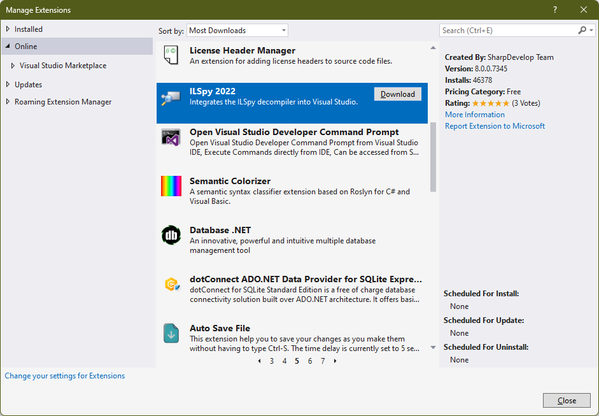
Task: Click Report Extension to Microsoft link
Action: [x=495, y=126]
